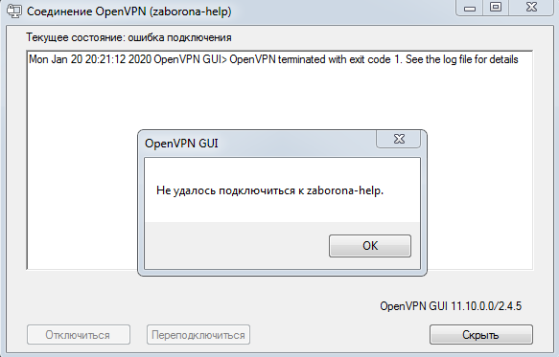Image resolution: width=559 pixels, height=357 pixels.
Task: Click the OpenVPN GUI dialog title bar
Action: click(257, 143)
